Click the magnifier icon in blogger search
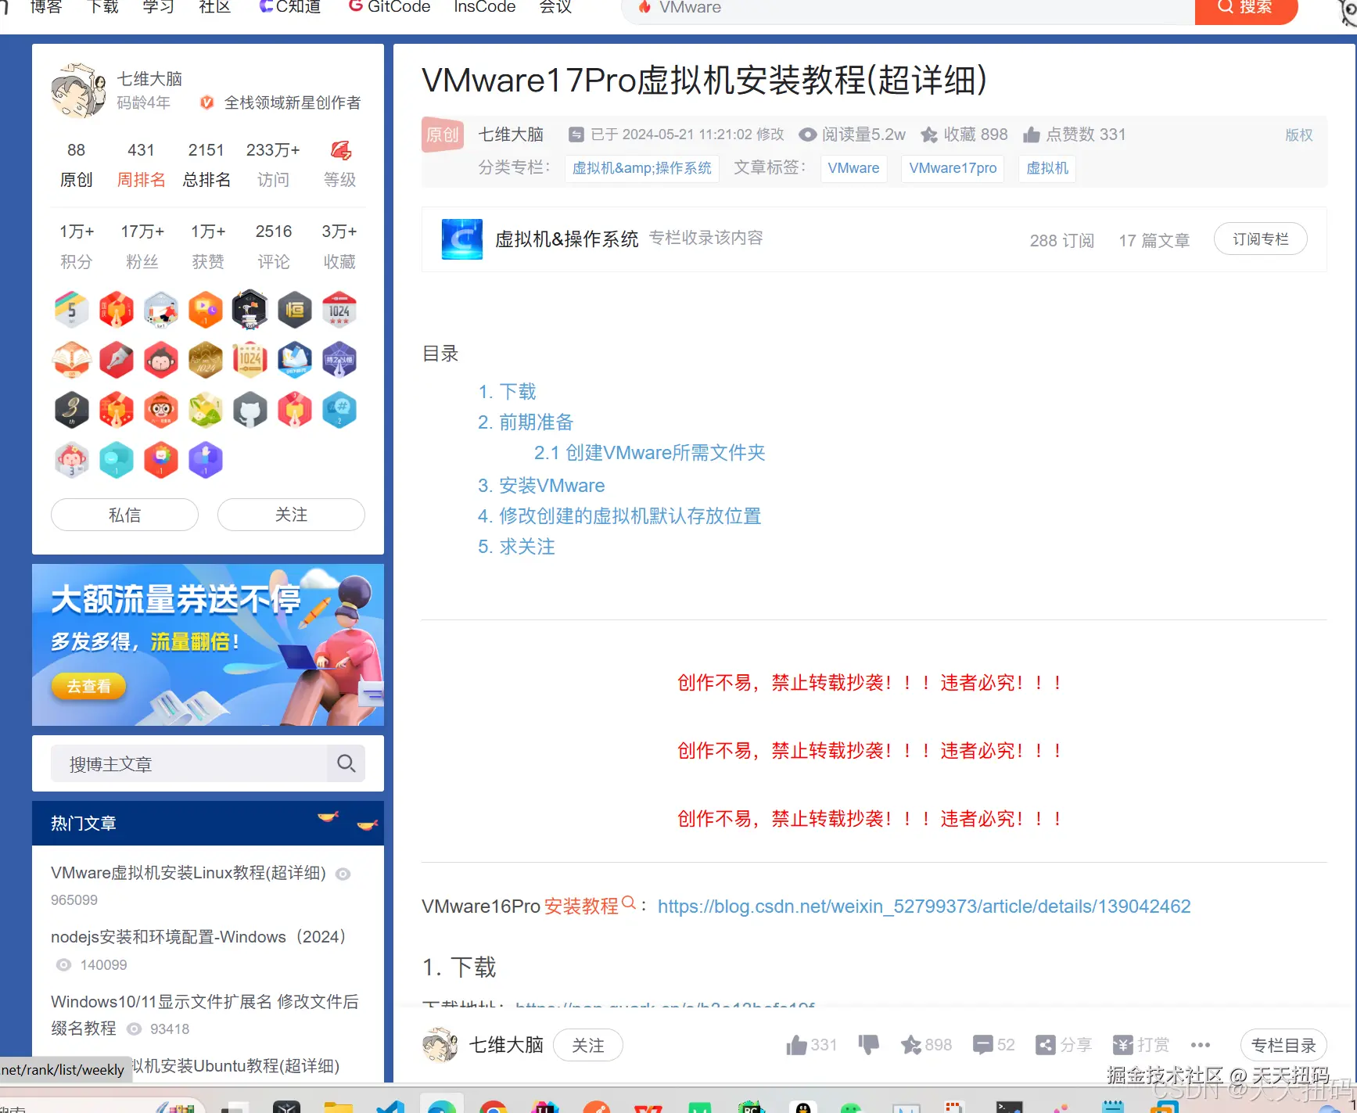Viewport: 1357px width, 1113px height. pyautogui.click(x=346, y=763)
